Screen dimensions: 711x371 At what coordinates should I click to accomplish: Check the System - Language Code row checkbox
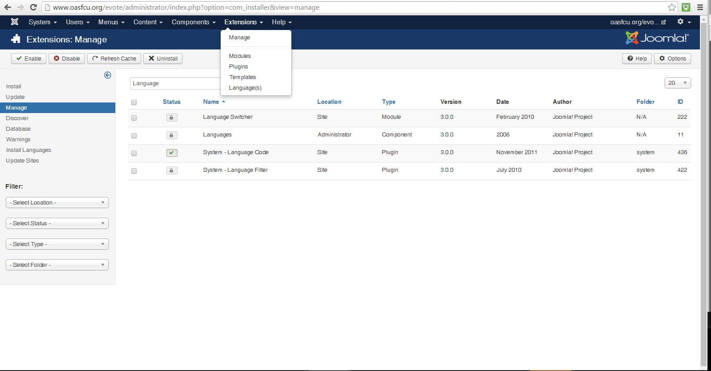[x=134, y=153]
